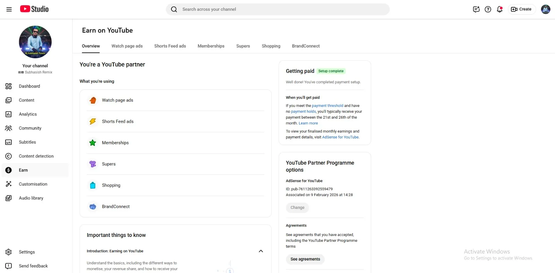The width and height of the screenshot is (555, 273).
Task: Open the Supers list row
Action: tap(176, 164)
